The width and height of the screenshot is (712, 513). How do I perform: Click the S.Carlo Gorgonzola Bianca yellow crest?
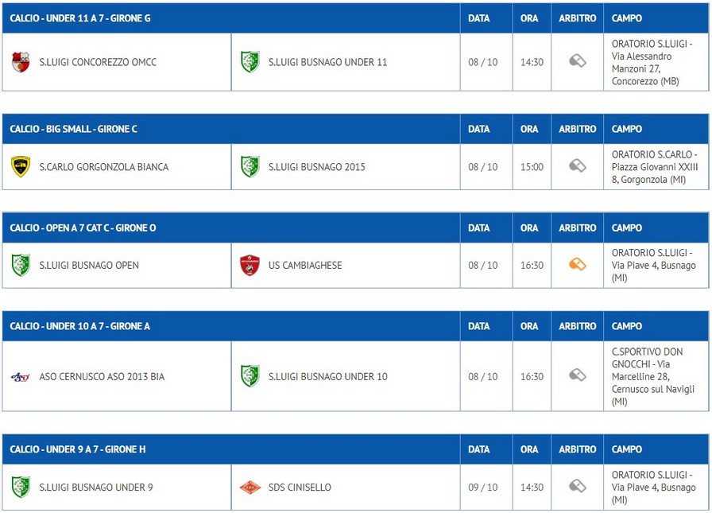tap(21, 167)
